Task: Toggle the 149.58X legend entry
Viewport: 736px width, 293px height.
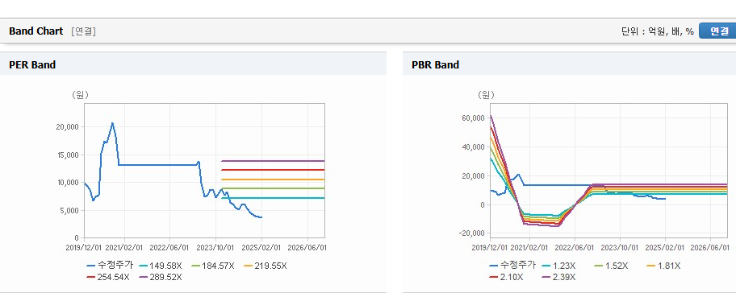Action: [x=160, y=266]
